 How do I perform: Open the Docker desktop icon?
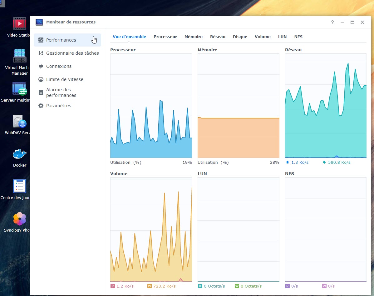tap(19, 154)
